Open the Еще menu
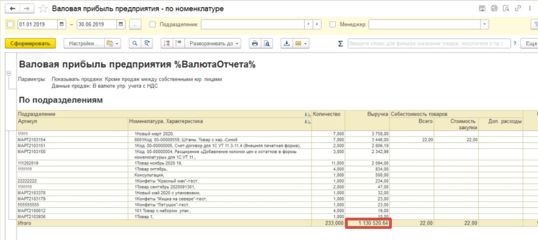This screenshot has height=240, width=538. click(530, 44)
